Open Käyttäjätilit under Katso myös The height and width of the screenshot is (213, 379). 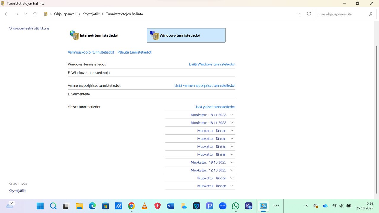pos(17,191)
